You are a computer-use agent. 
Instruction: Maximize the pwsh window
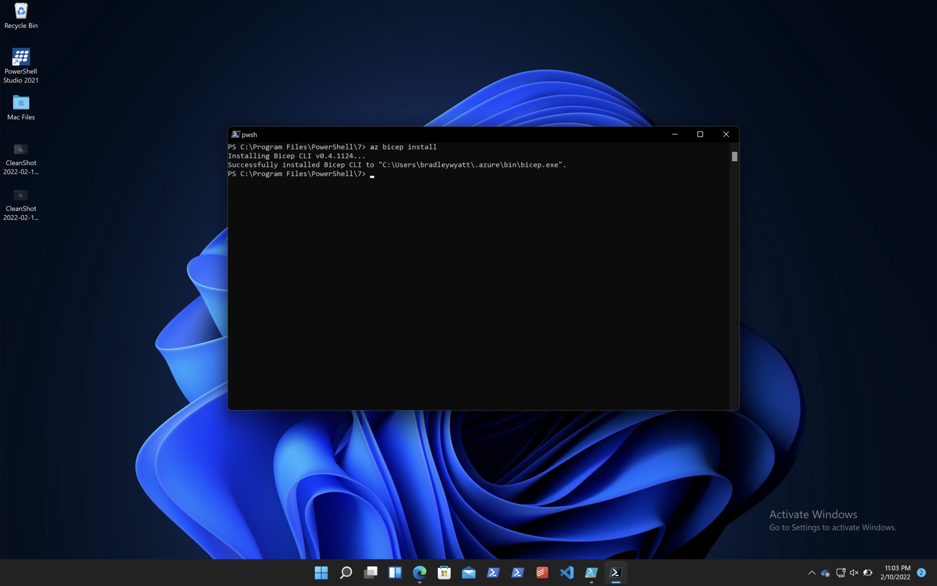pos(700,134)
